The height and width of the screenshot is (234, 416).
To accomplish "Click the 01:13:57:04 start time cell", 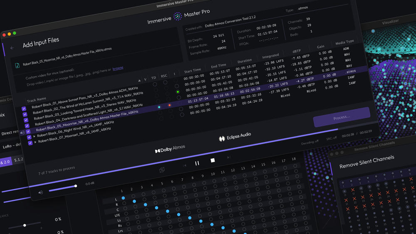I will click(198, 100).
